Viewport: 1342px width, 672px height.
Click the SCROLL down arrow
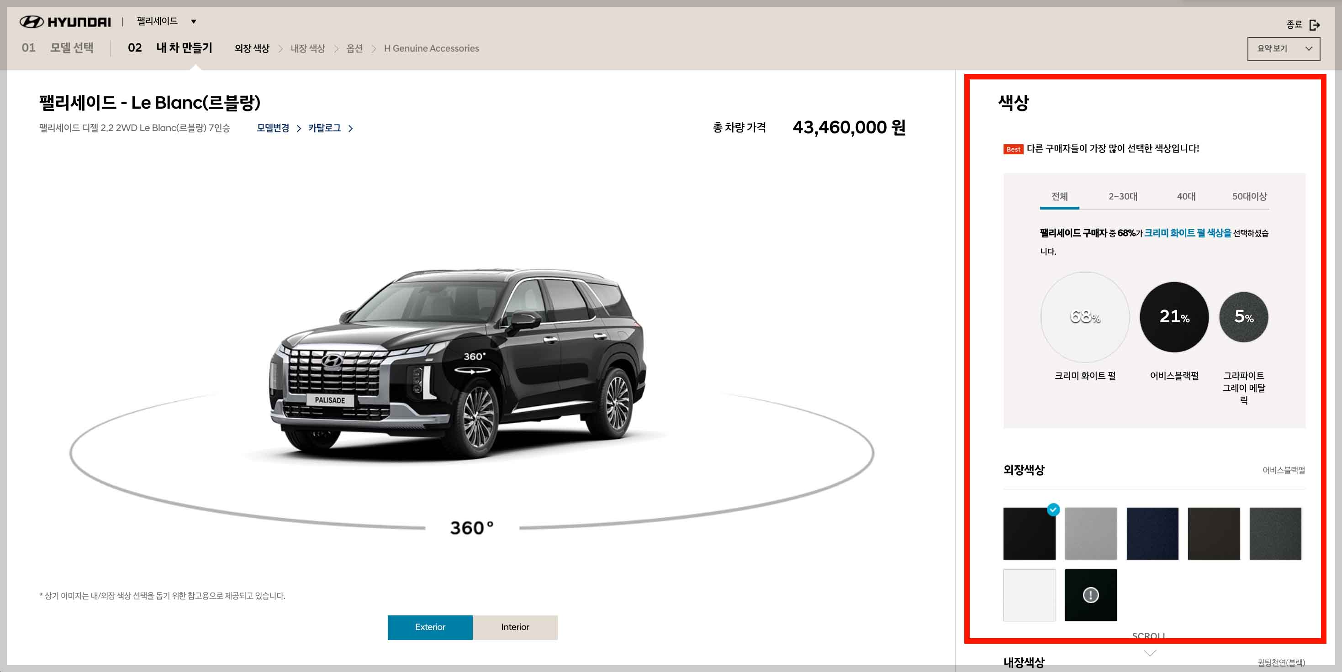pos(1149,653)
